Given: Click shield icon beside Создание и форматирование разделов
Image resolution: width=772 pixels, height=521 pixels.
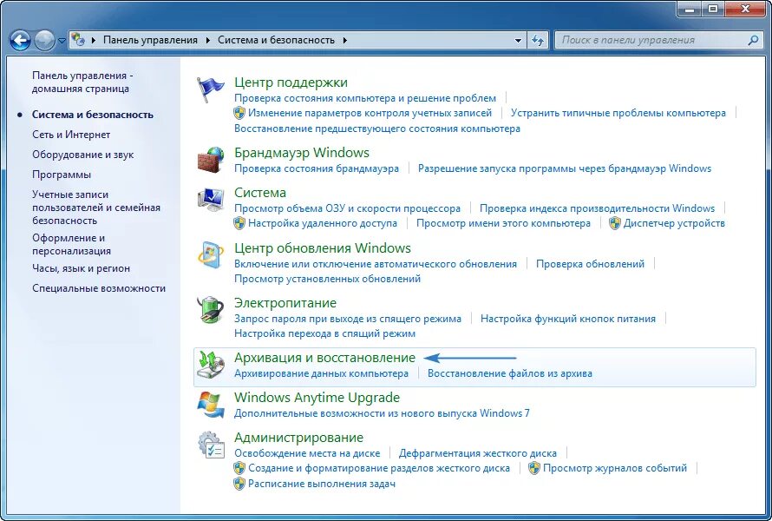Looking at the screenshot, I should tap(239, 468).
